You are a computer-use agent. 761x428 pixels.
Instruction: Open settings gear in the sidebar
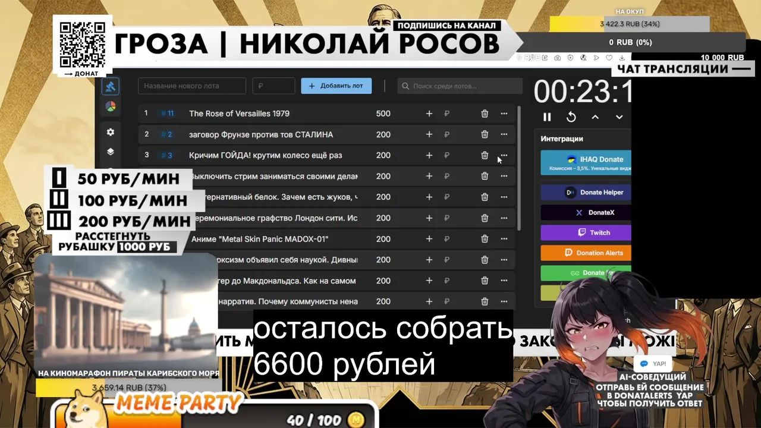[x=111, y=132]
